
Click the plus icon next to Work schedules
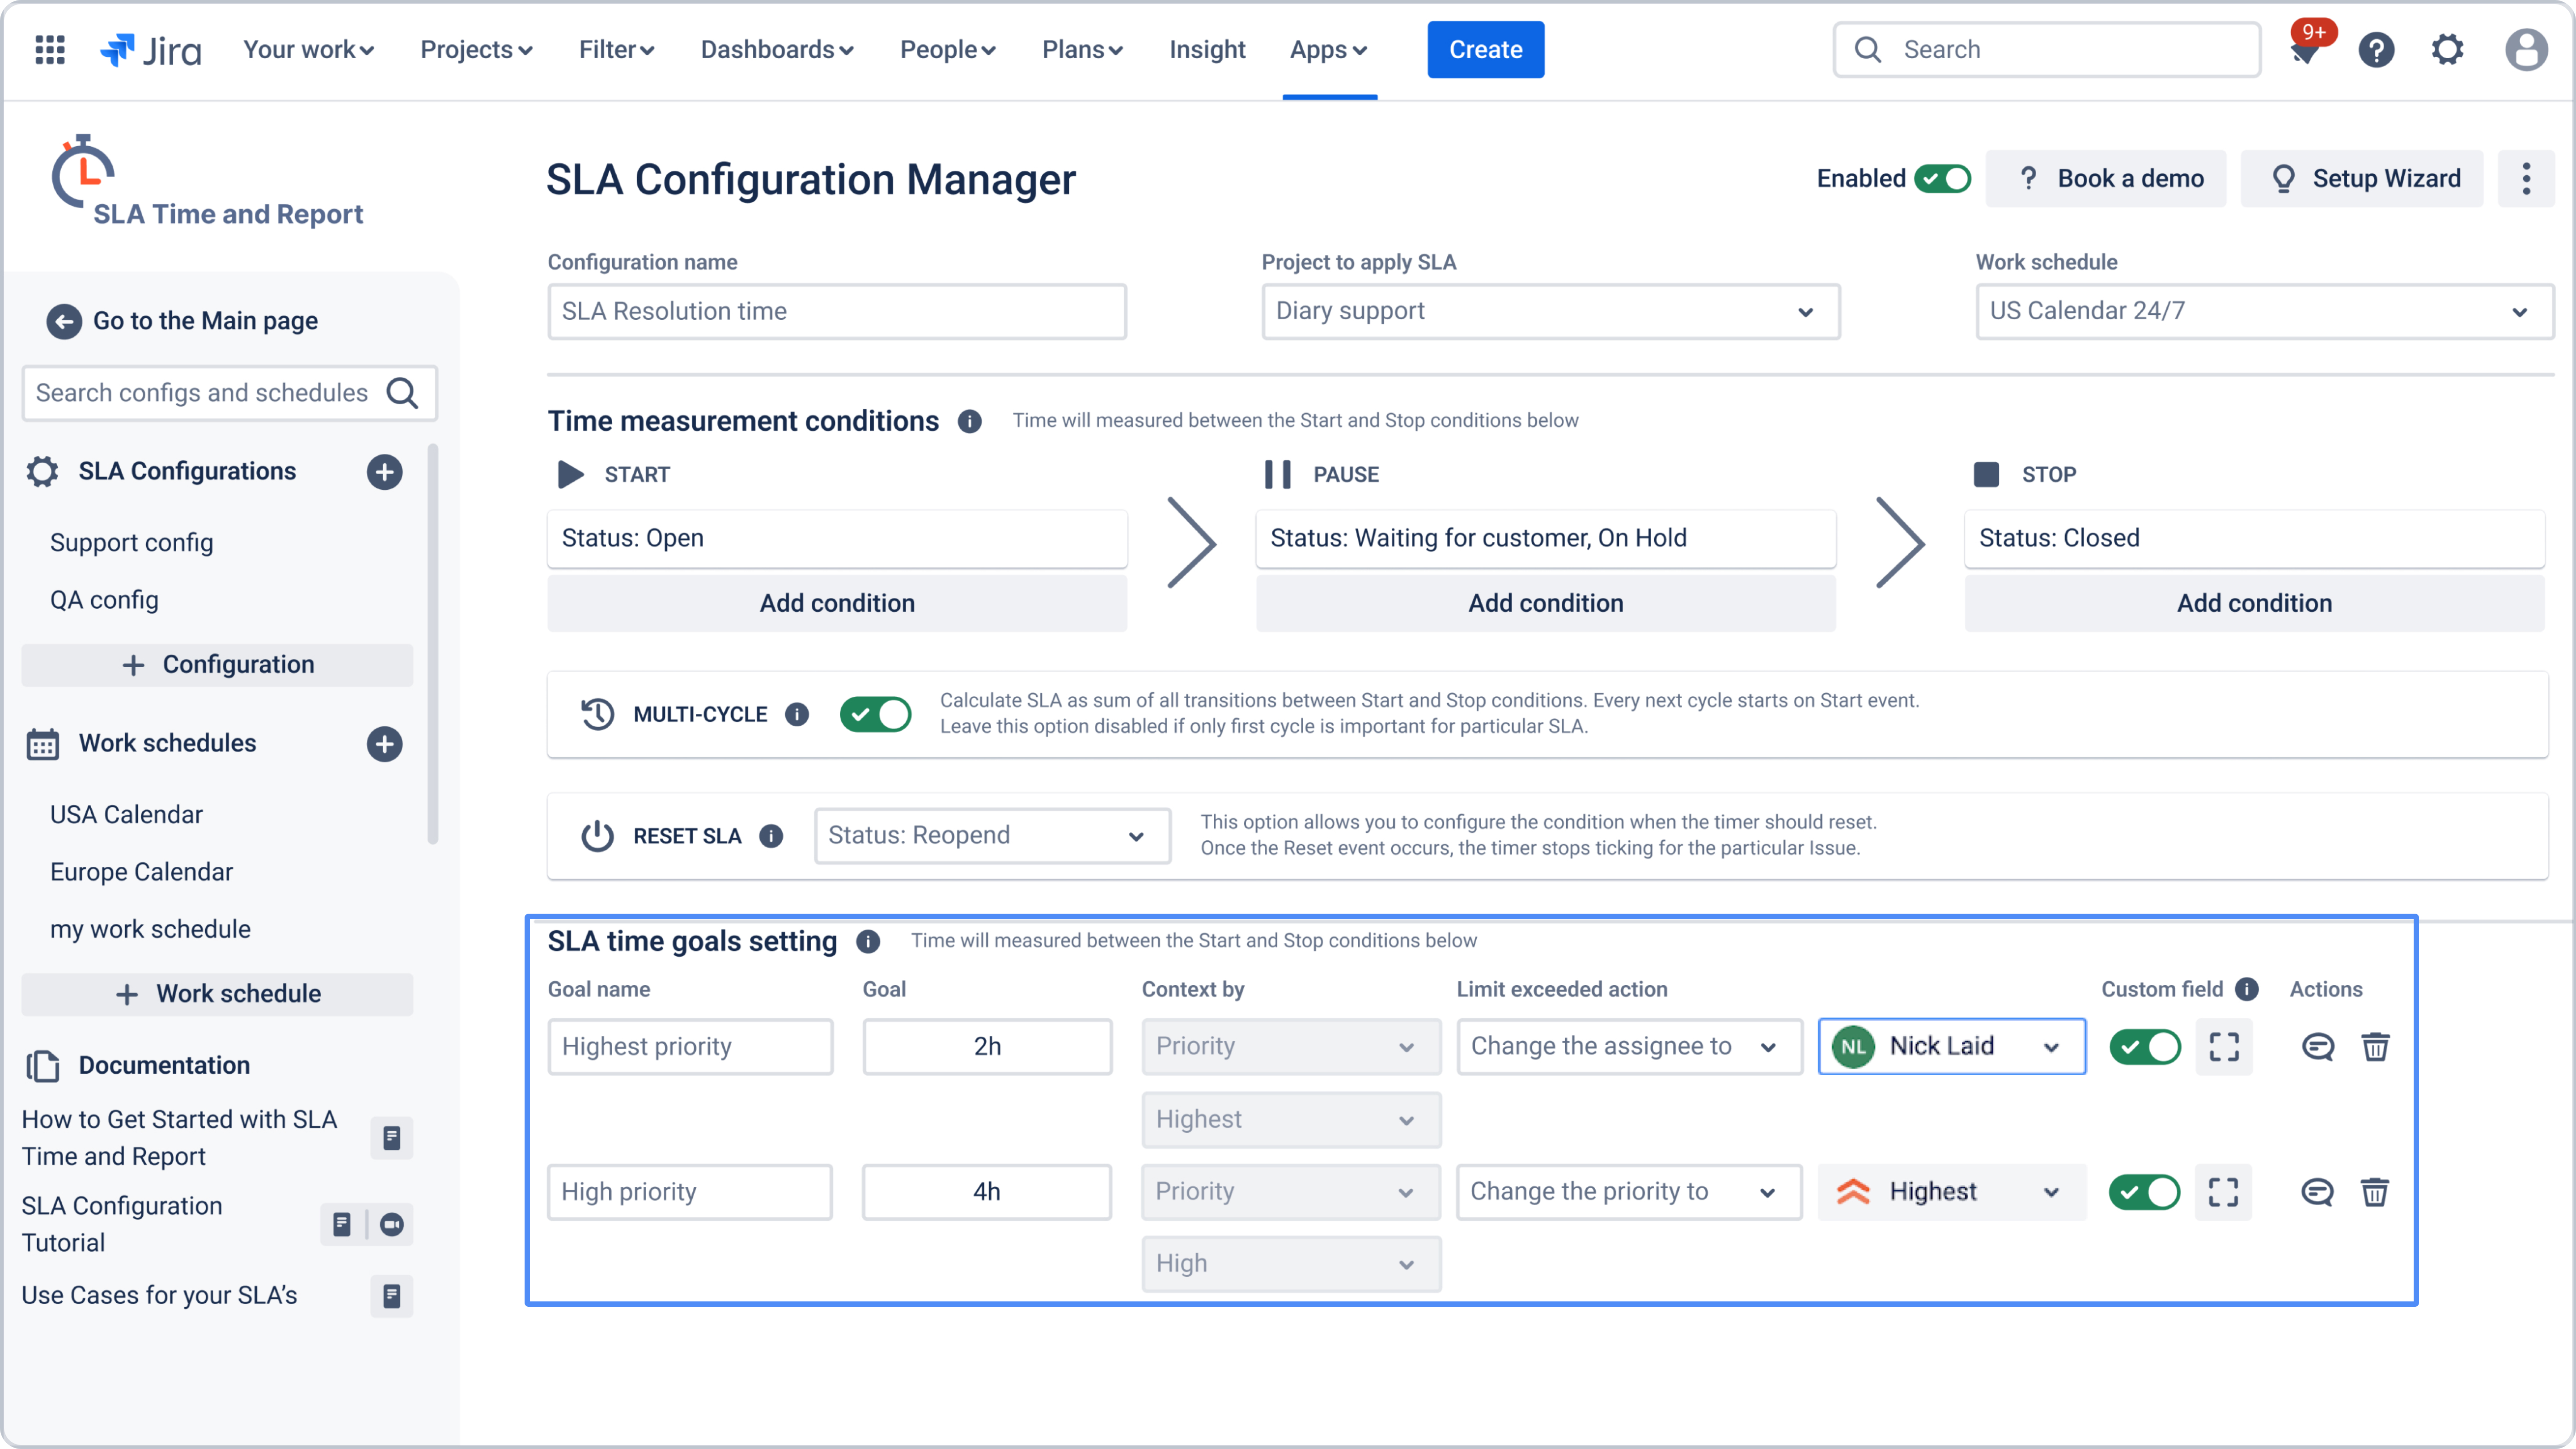click(384, 744)
